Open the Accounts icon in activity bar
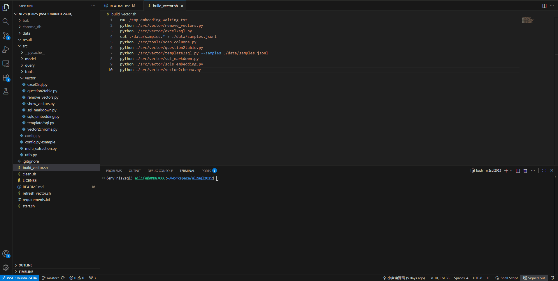The height and width of the screenshot is (281, 558). click(x=6, y=254)
